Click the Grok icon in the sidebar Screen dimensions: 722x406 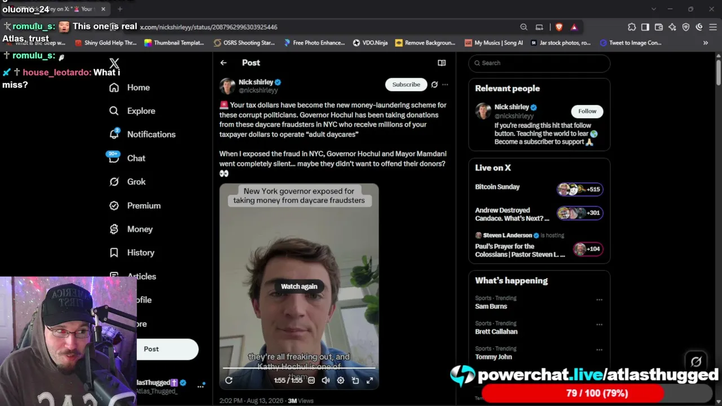tap(114, 182)
